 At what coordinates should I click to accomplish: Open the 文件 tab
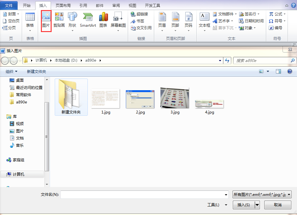point(9,5)
